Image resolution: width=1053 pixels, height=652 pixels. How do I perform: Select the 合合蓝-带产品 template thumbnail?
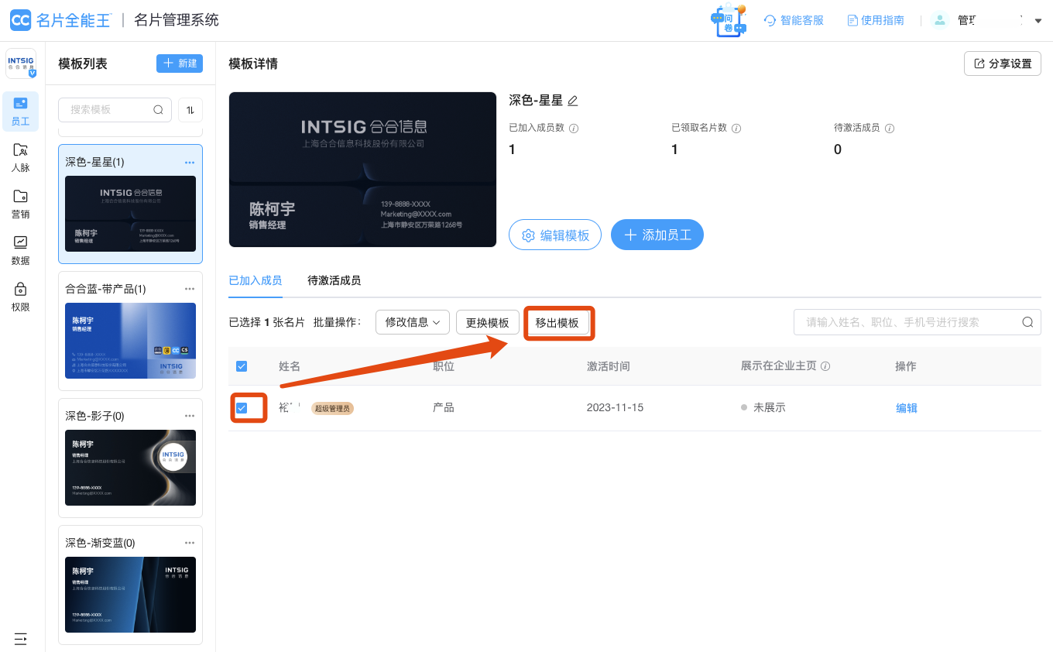[x=130, y=341]
